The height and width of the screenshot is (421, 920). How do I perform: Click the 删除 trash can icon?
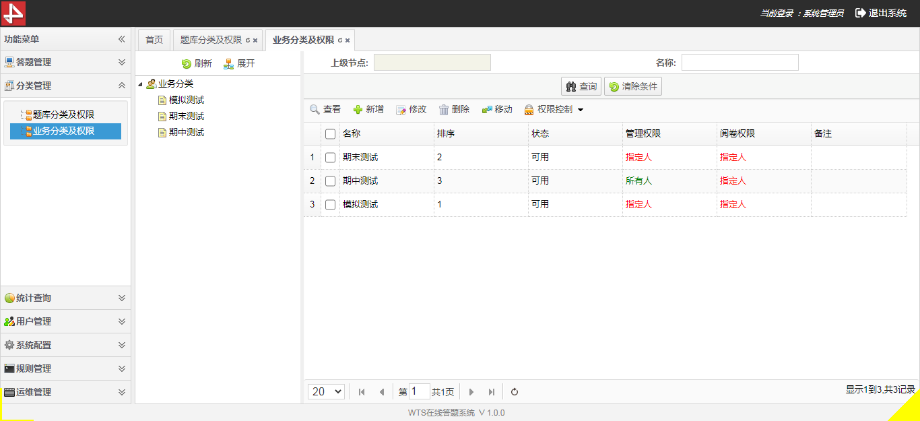pyautogui.click(x=444, y=110)
